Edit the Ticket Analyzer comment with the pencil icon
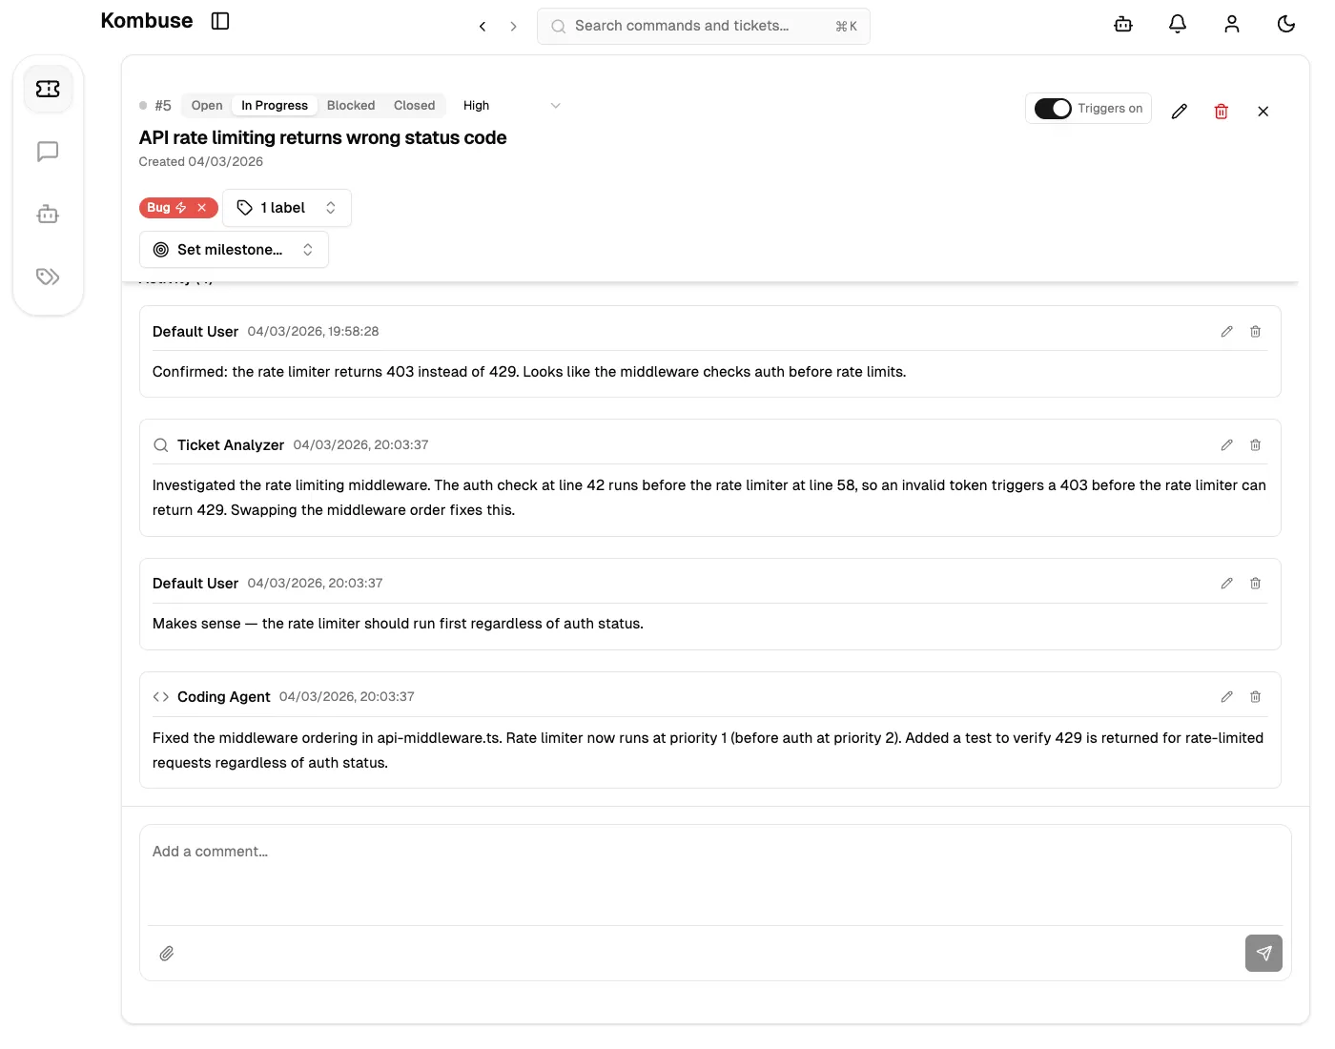 [x=1226, y=444]
